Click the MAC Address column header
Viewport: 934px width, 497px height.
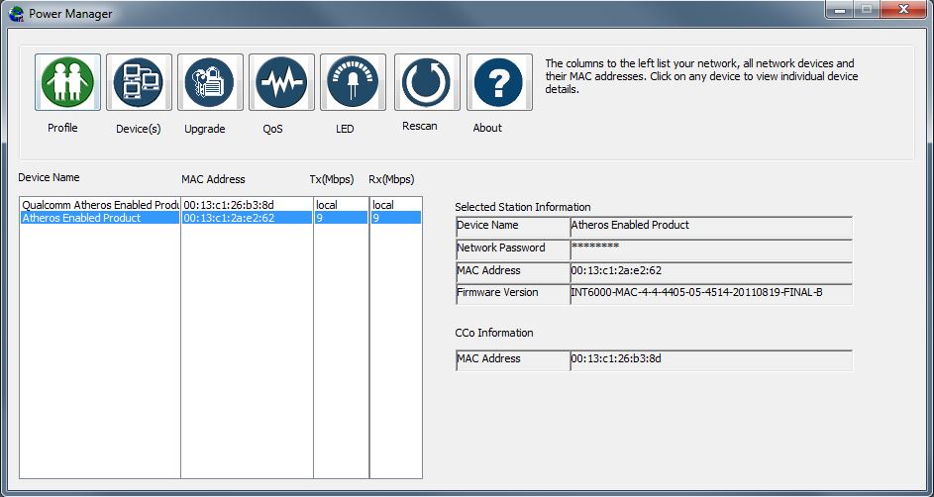(x=213, y=179)
